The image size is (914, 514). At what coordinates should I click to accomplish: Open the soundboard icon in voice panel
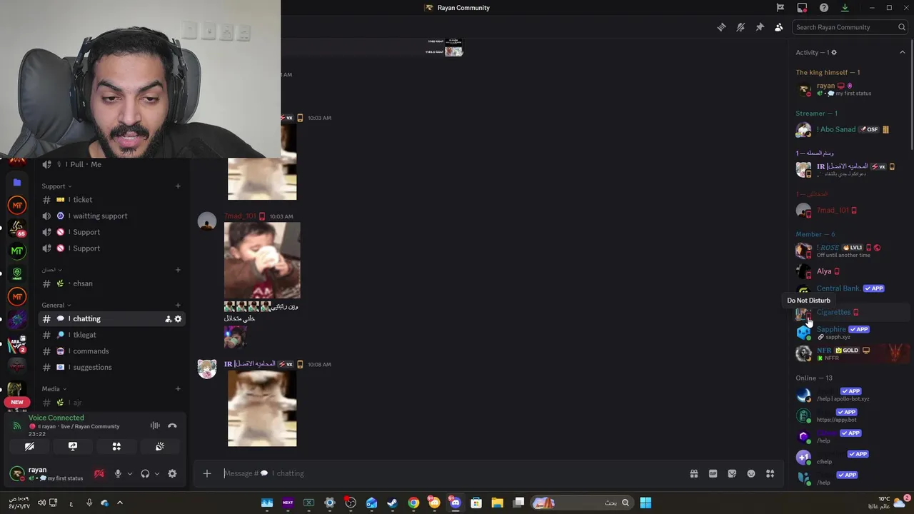[x=160, y=446]
